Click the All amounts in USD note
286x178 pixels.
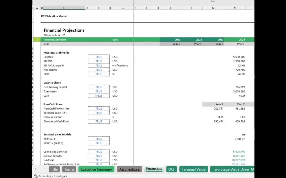55,35
